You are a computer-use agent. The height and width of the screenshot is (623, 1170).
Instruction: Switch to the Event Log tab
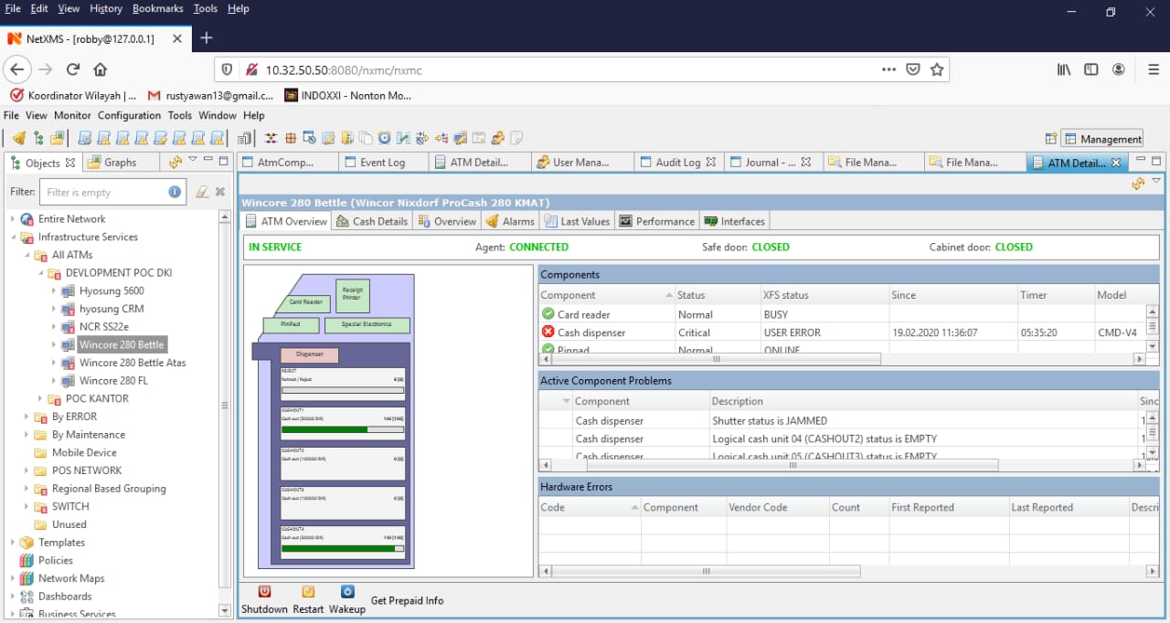382,162
